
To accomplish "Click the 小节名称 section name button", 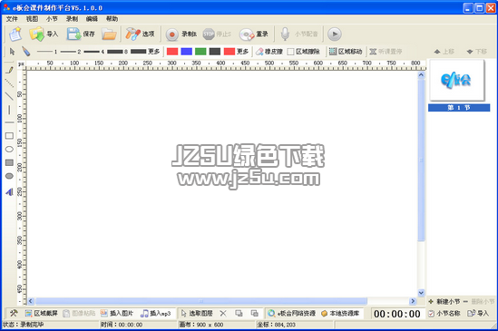I will 444,314.
